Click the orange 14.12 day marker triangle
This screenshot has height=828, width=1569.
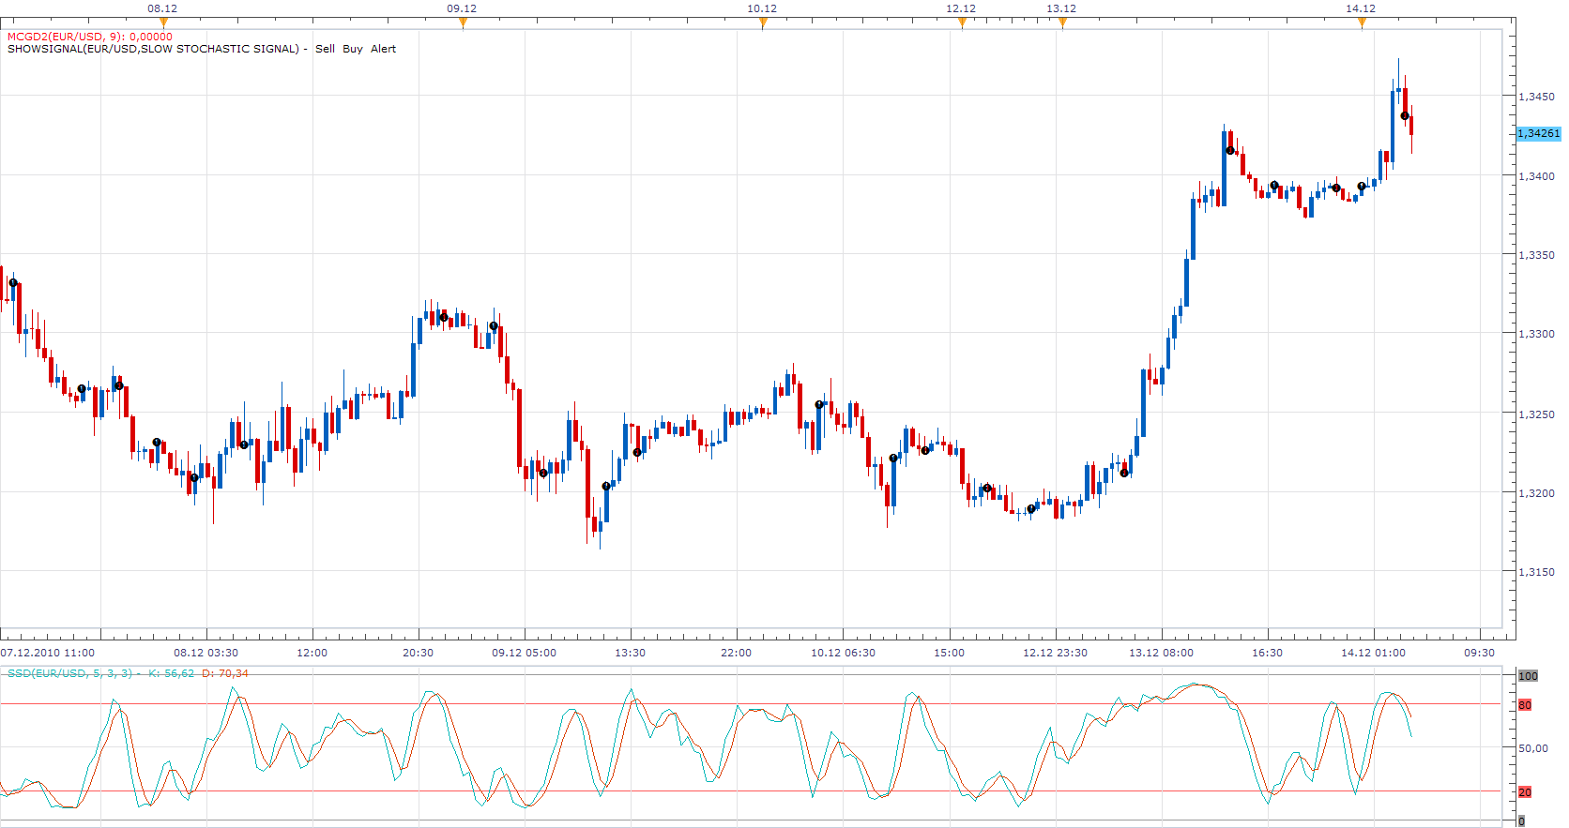coord(1362,23)
